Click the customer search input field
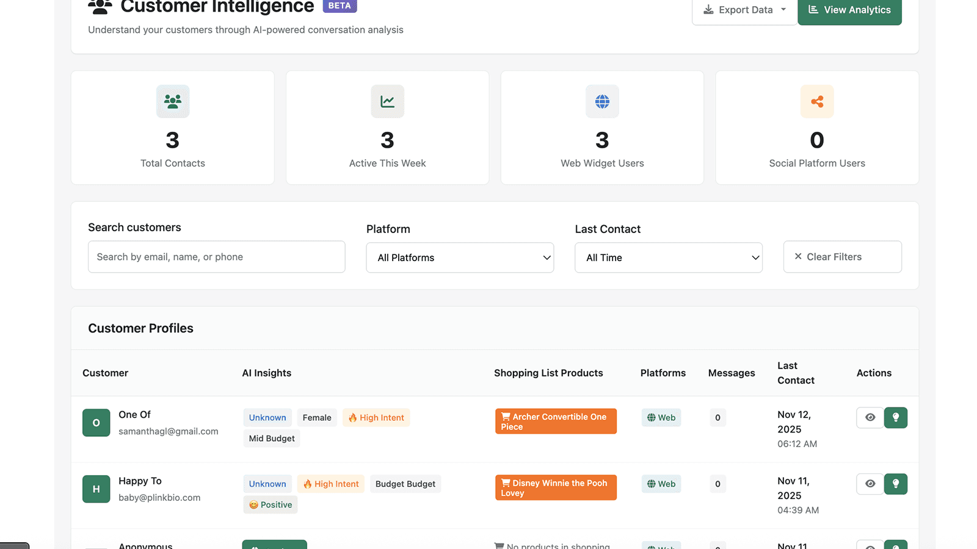This screenshot has height=549, width=977. tap(216, 257)
